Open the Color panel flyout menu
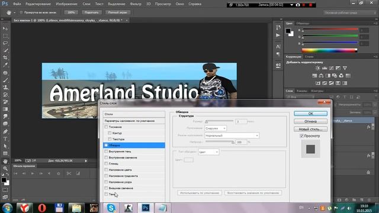 click(376, 24)
